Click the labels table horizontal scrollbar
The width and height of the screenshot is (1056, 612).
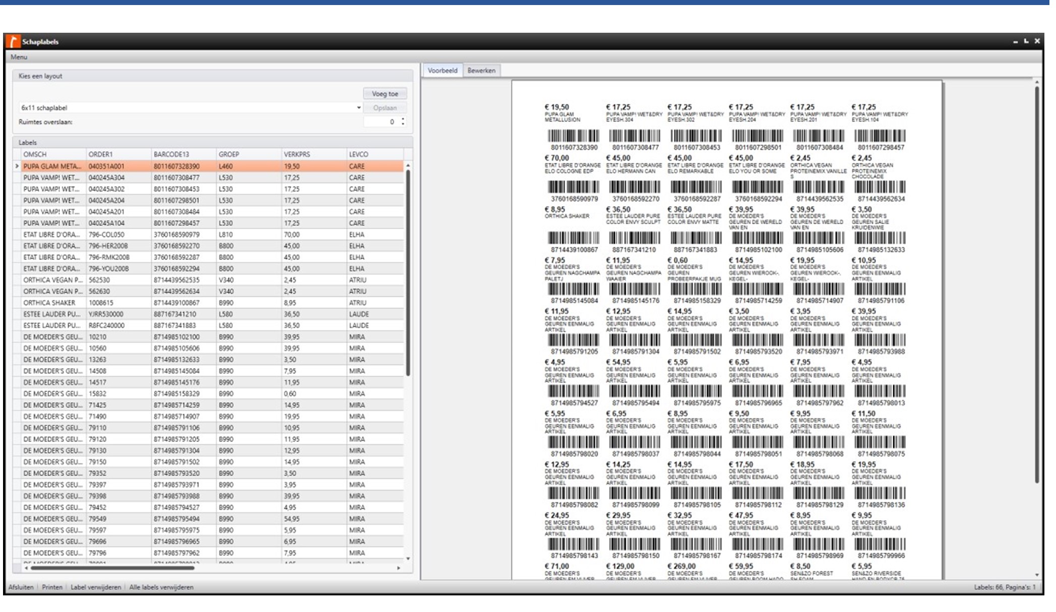[113, 568]
